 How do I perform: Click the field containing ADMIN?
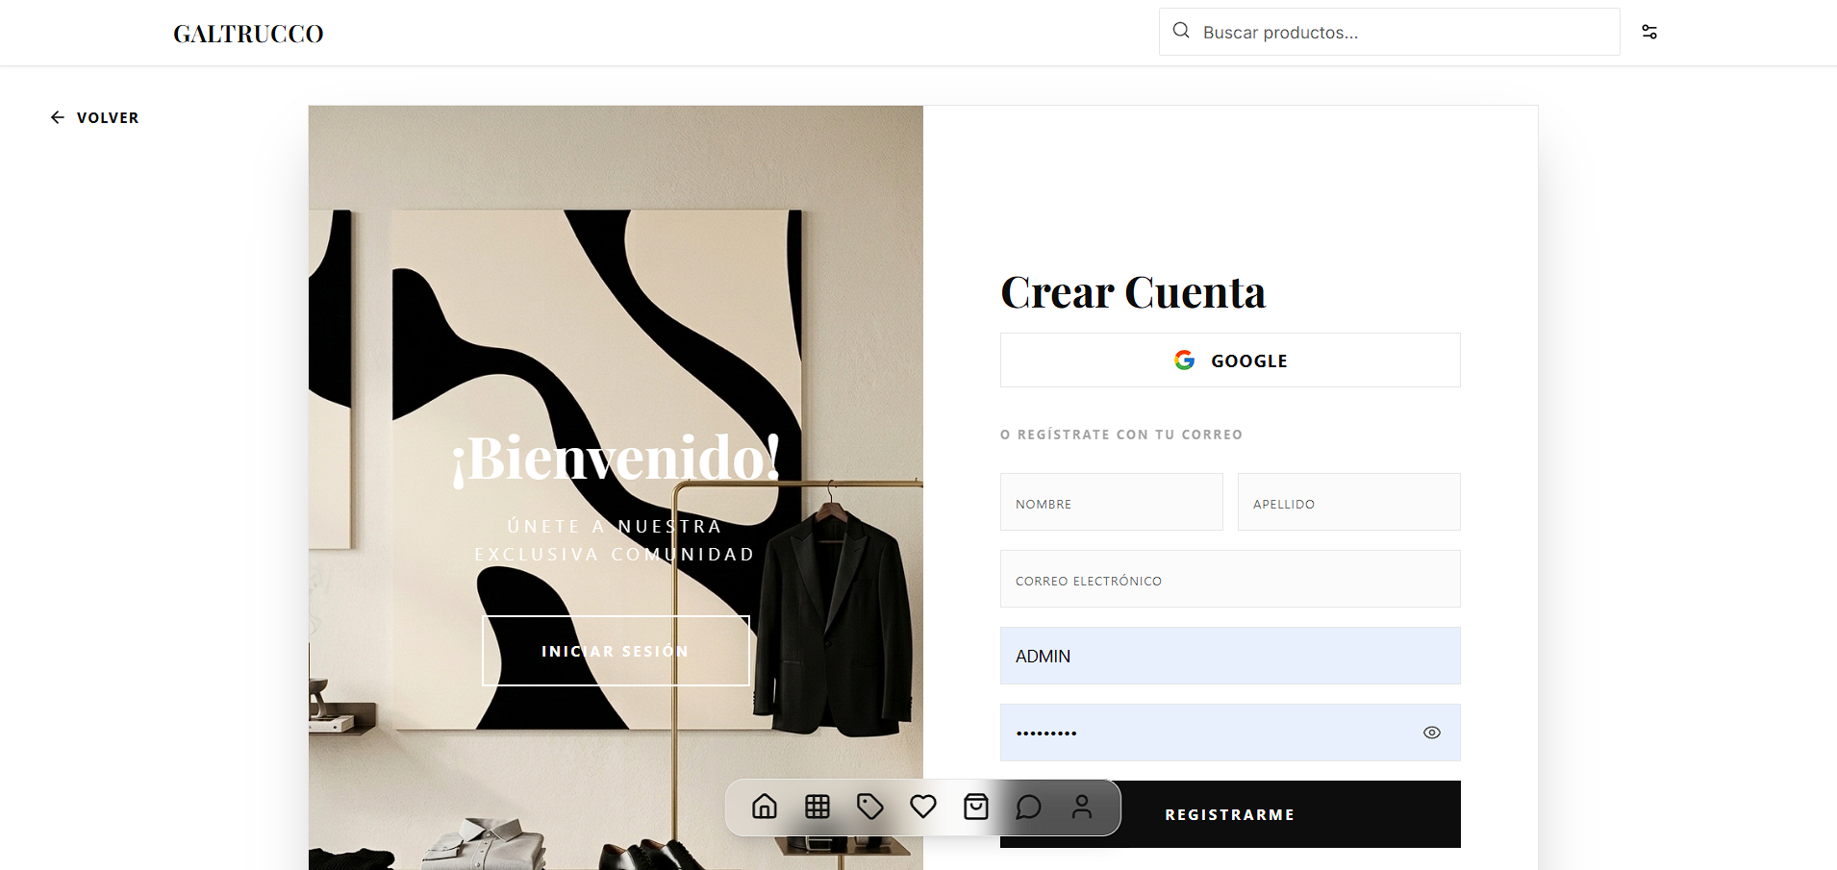tap(1230, 656)
